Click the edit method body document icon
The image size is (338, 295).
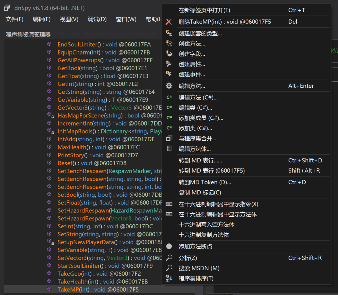tap(169, 148)
